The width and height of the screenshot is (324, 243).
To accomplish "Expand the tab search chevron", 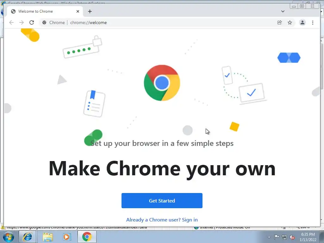I will [283, 11].
